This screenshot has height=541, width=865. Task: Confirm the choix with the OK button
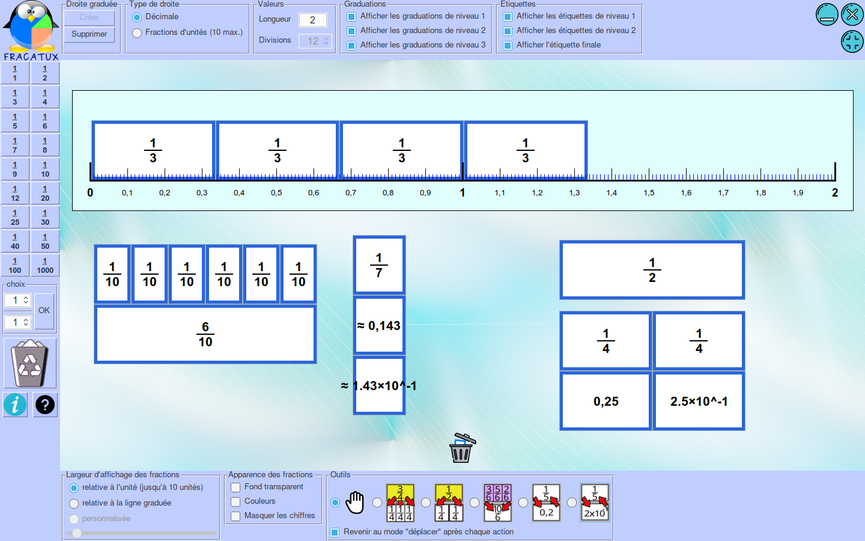[x=44, y=310]
